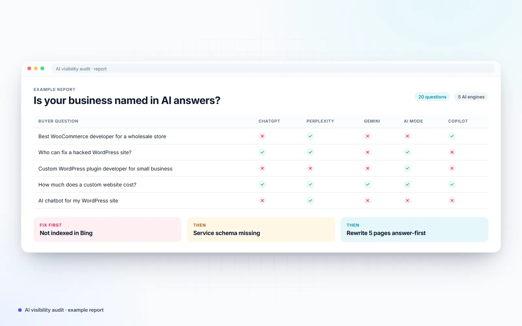
Task: Click ChatGPT check icon for hacked WordPress row
Action: 262,152
